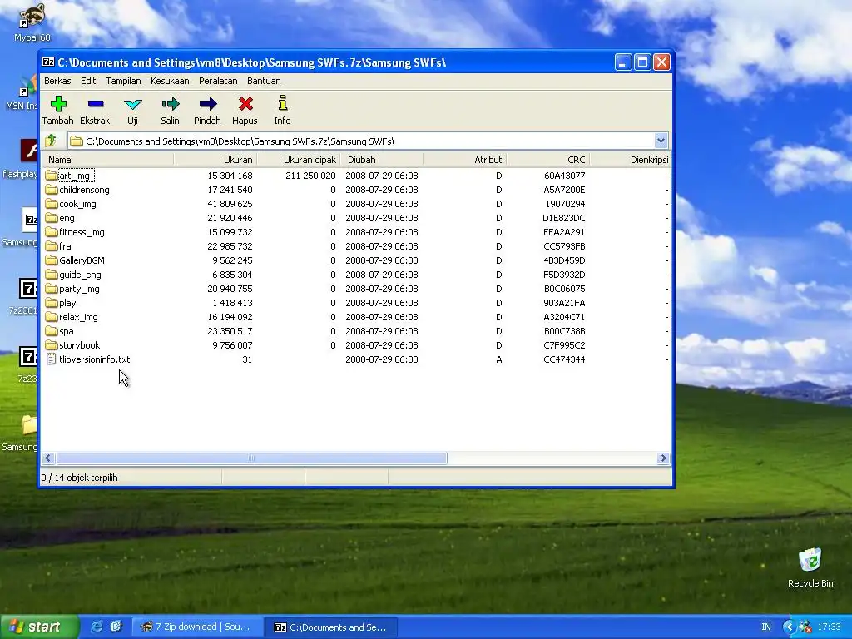Select the eng folder icon
This screenshot has width=852, height=639.
tap(52, 218)
